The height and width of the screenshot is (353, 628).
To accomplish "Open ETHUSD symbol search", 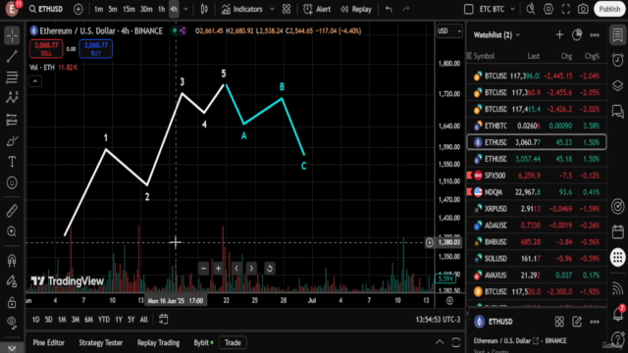I will [x=46, y=9].
